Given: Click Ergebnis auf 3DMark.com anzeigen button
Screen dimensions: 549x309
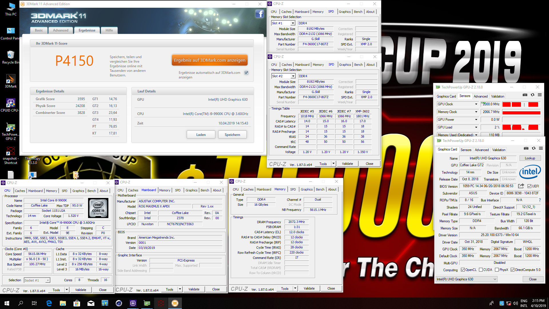Looking at the screenshot, I should pyautogui.click(x=210, y=60).
